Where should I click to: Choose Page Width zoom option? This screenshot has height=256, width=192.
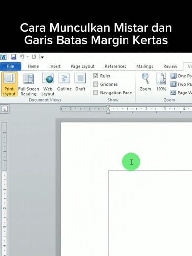pos(181,93)
